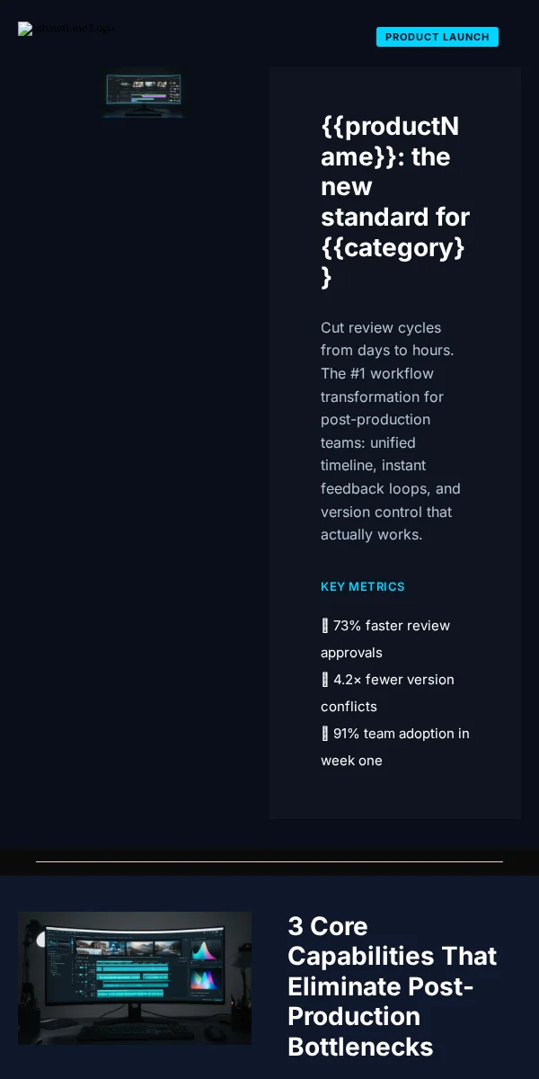Click the histogram graphic in the monitor image
The image size is (539, 1079).
[207, 950]
